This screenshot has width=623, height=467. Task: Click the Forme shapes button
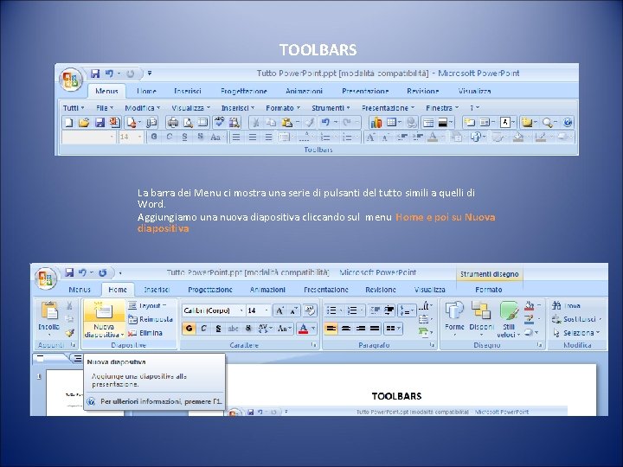pos(454,319)
